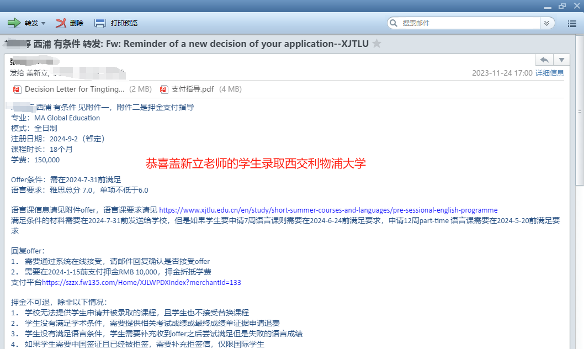Restore down the mail window
584x349 pixels.
[x=562, y=6]
